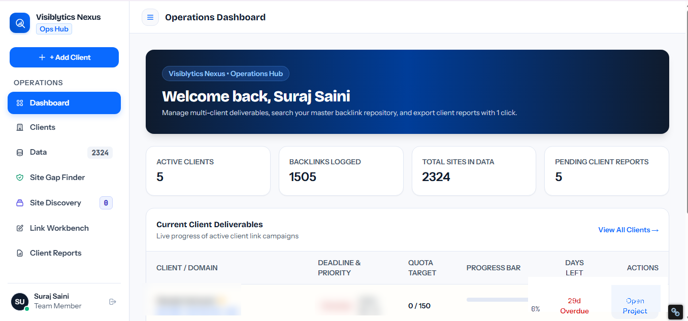
Task: Select the Active Clients stat card
Action: point(208,171)
